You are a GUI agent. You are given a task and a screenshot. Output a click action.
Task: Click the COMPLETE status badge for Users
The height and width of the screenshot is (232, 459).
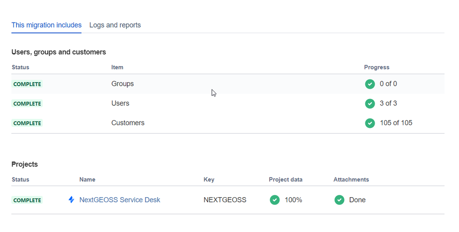click(x=27, y=104)
